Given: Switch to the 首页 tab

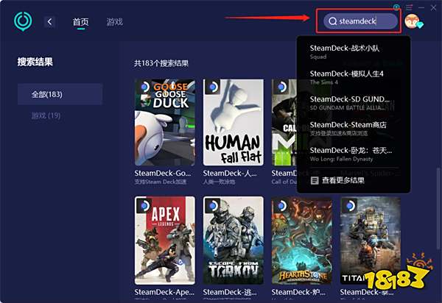Looking at the screenshot, I should (x=80, y=21).
